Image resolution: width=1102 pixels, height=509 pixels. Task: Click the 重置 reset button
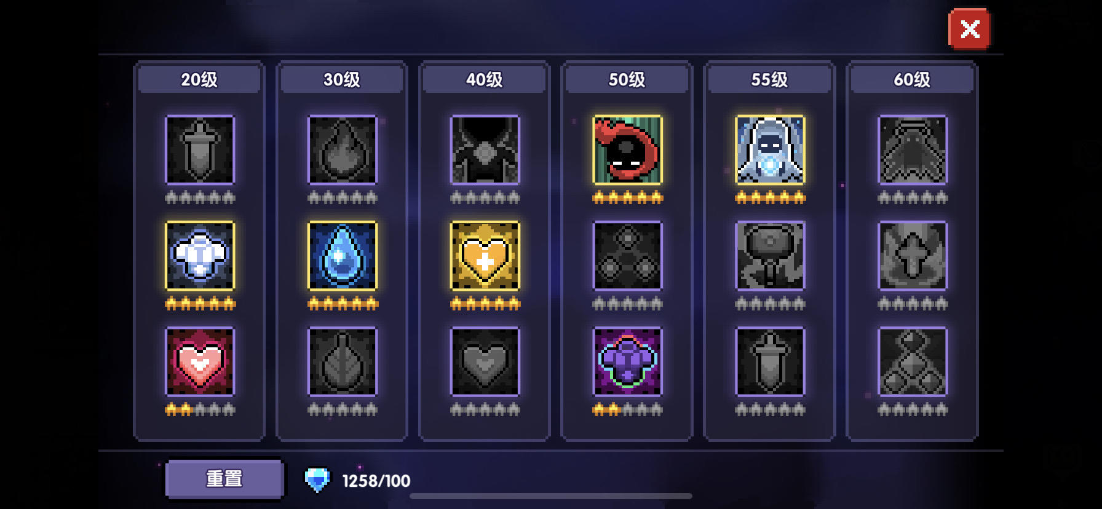tap(224, 478)
